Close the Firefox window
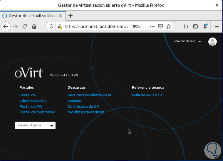The height and width of the screenshot is (161, 223). click(x=217, y=5)
